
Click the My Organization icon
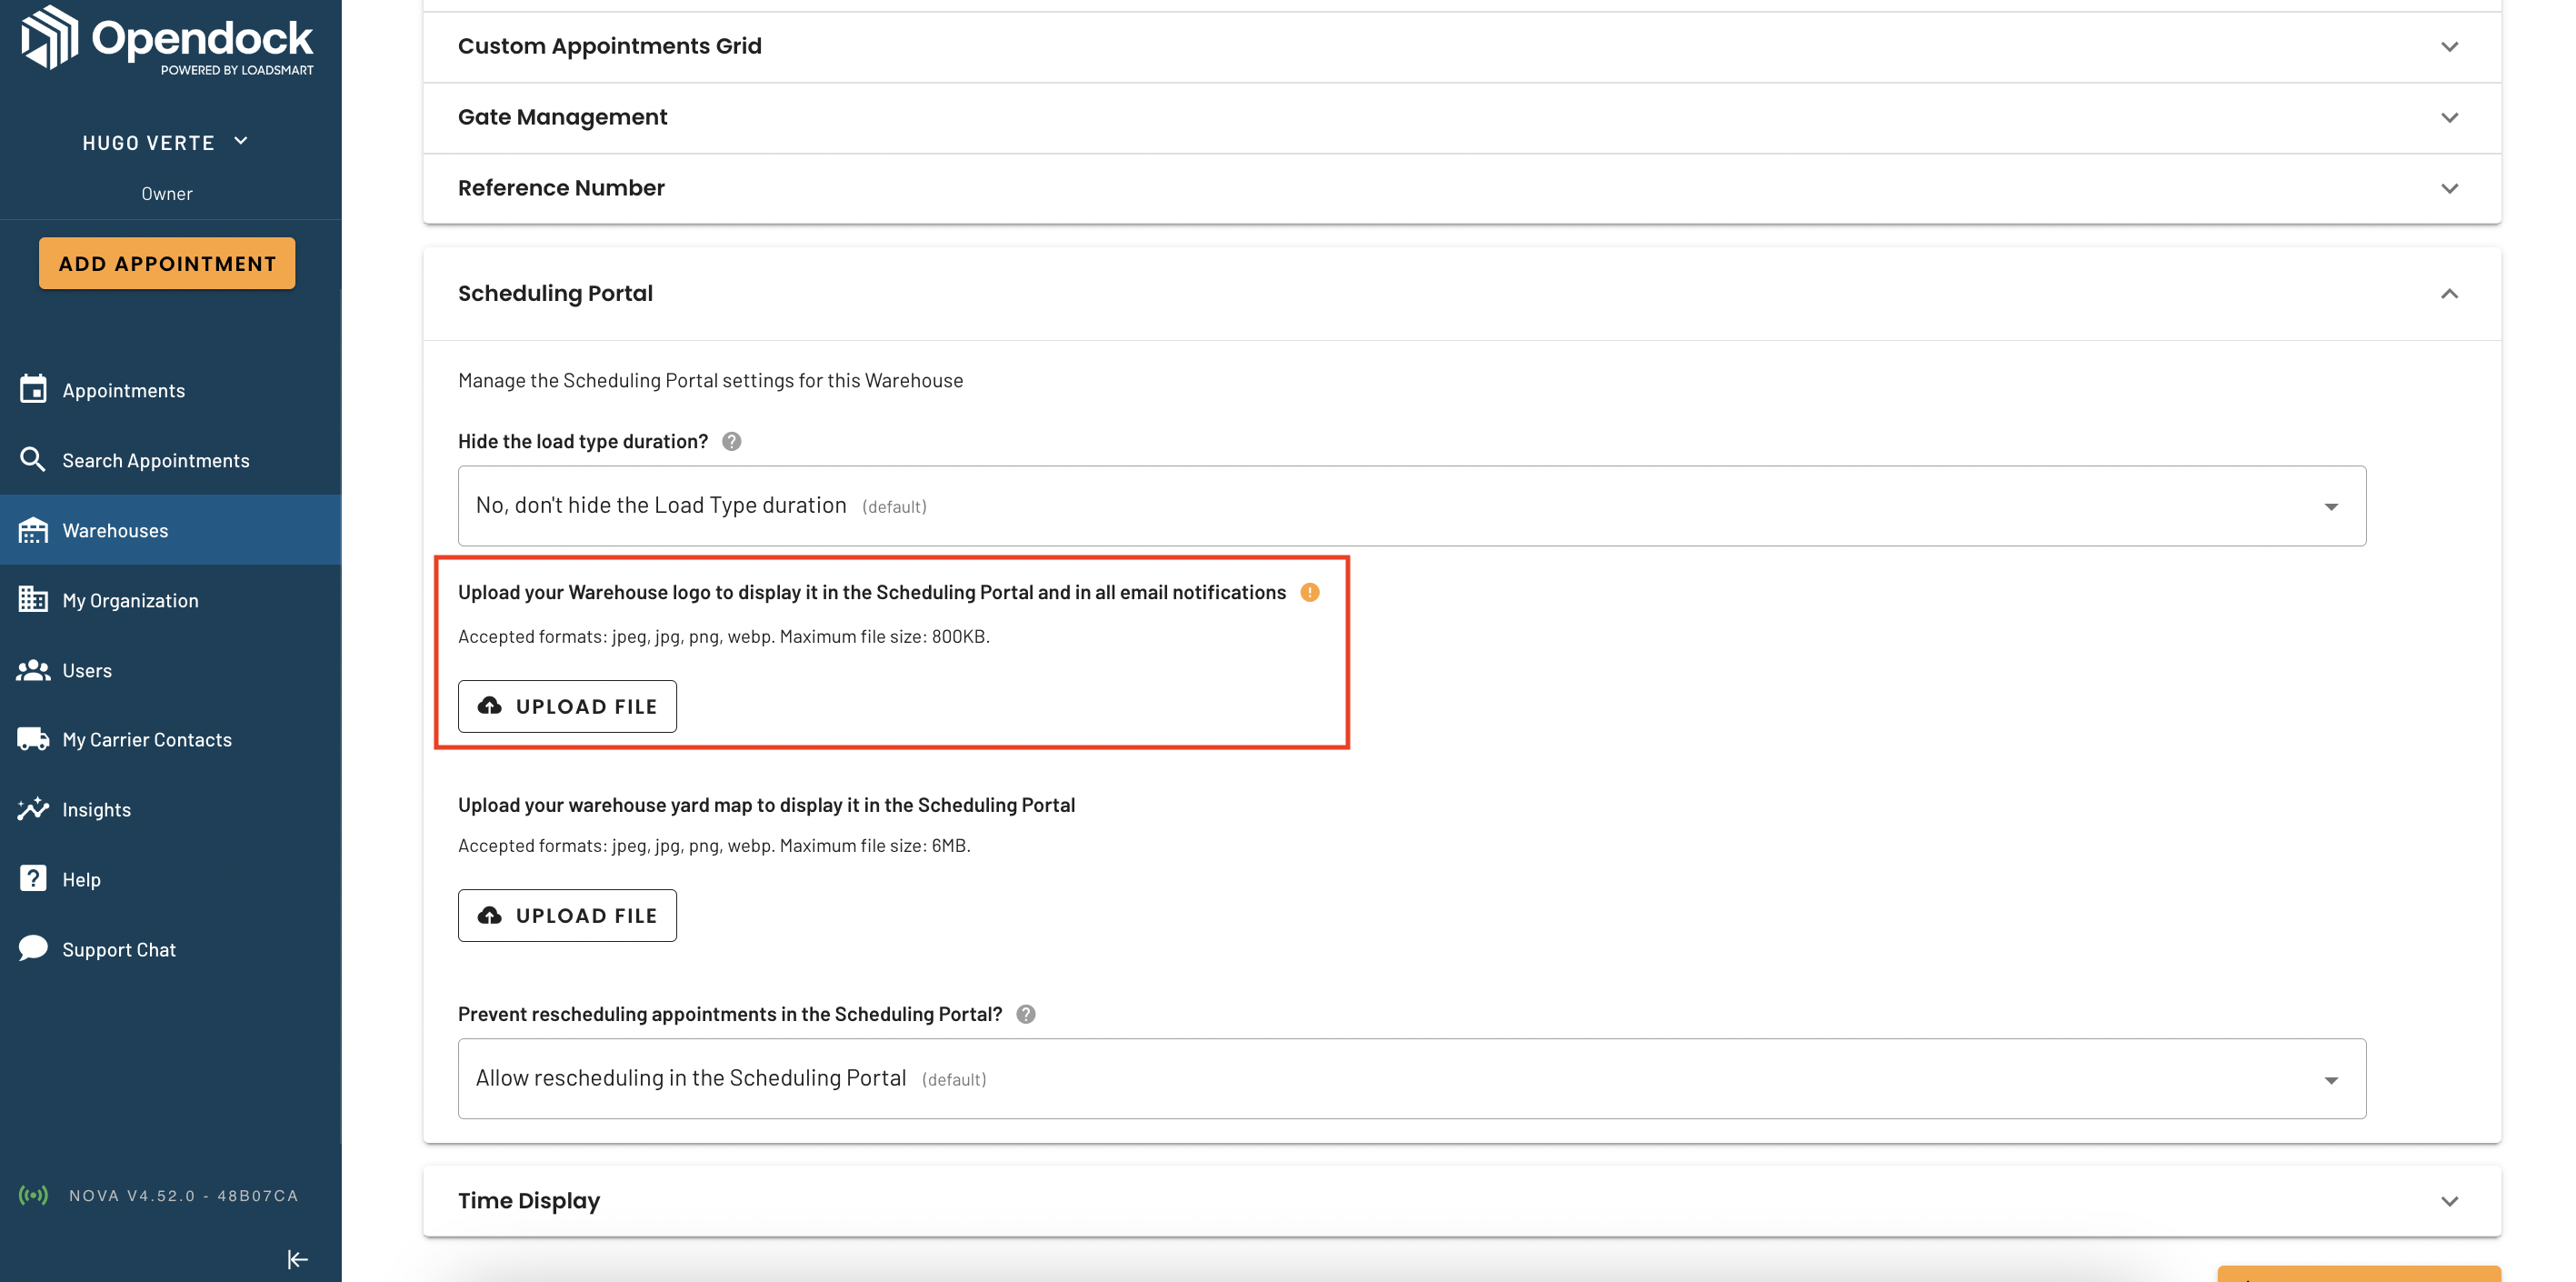[33, 599]
